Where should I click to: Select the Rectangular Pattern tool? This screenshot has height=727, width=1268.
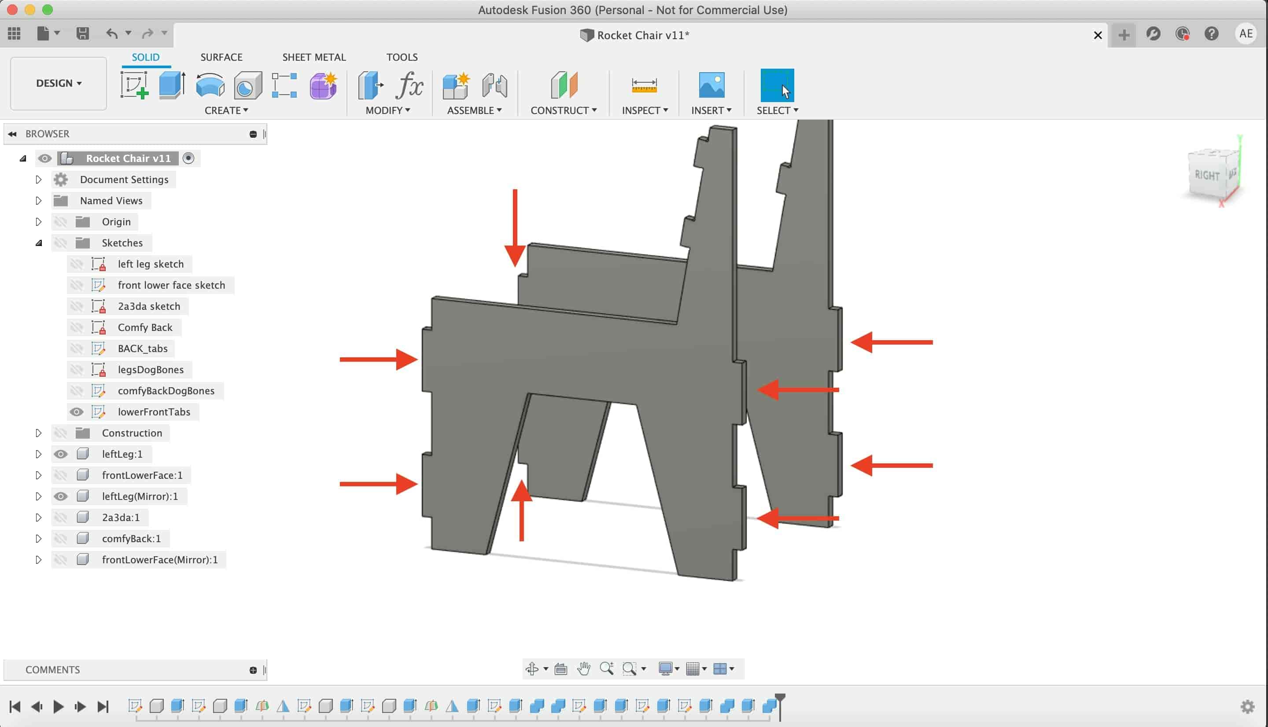[x=284, y=85]
